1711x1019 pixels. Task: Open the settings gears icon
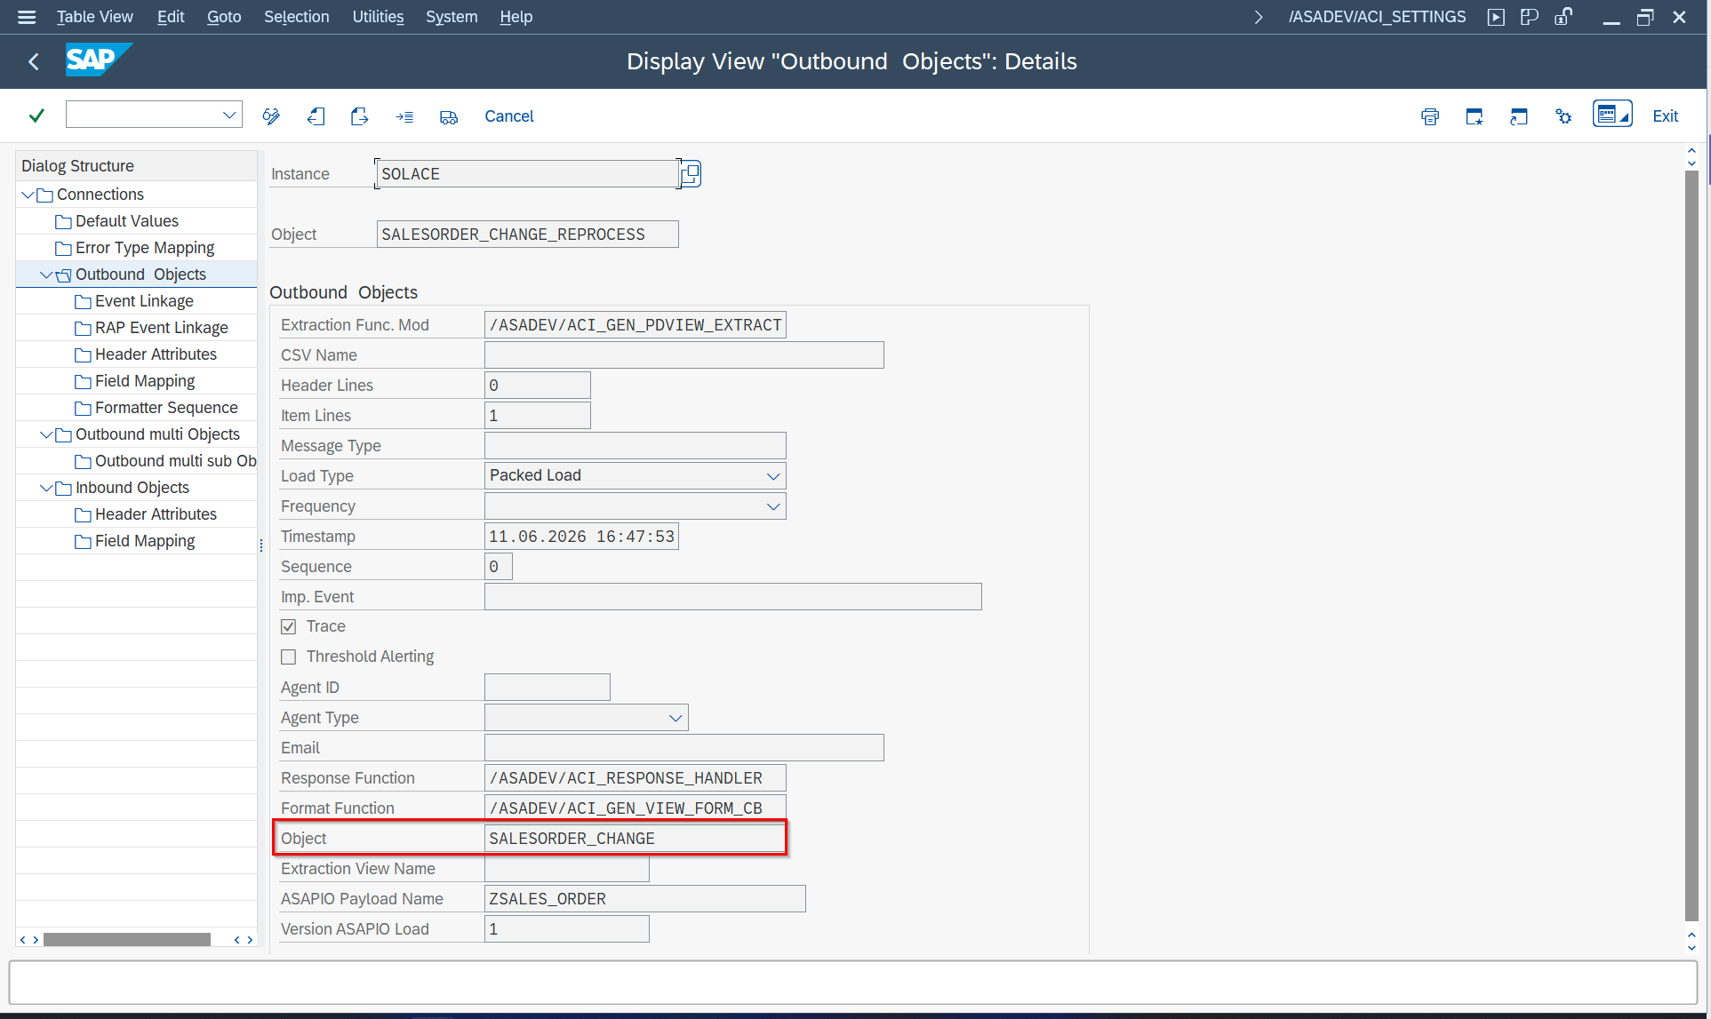pyautogui.click(x=1563, y=116)
